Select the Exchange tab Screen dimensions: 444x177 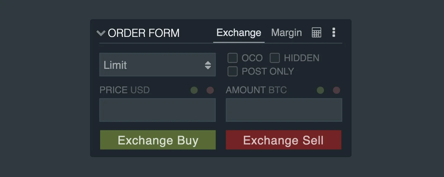pos(239,32)
